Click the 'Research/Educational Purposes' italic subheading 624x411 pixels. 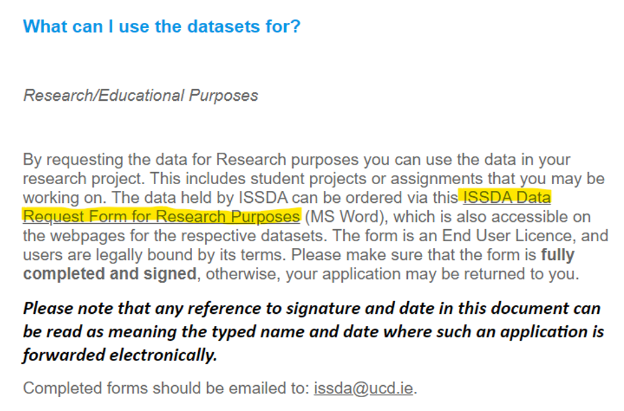coord(141,95)
